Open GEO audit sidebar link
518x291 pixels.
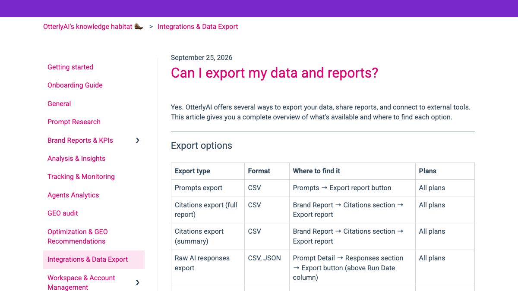coord(63,213)
